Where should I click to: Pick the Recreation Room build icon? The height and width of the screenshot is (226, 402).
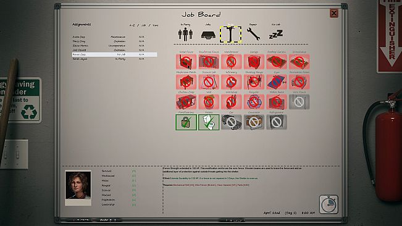click(x=299, y=82)
